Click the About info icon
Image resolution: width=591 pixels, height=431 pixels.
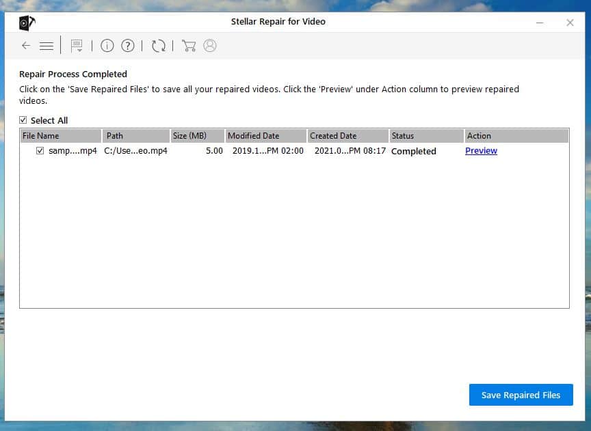(x=107, y=46)
